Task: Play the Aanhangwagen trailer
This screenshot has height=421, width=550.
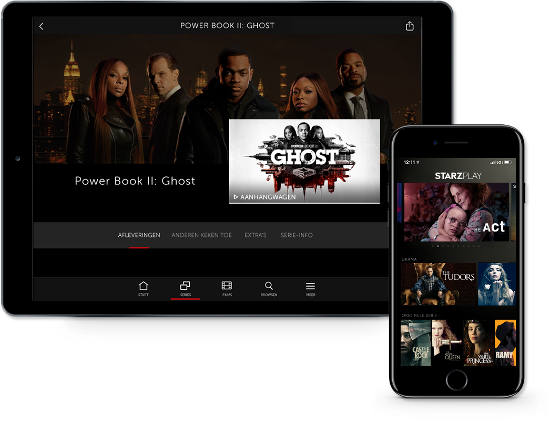Action: pyautogui.click(x=304, y=161)
